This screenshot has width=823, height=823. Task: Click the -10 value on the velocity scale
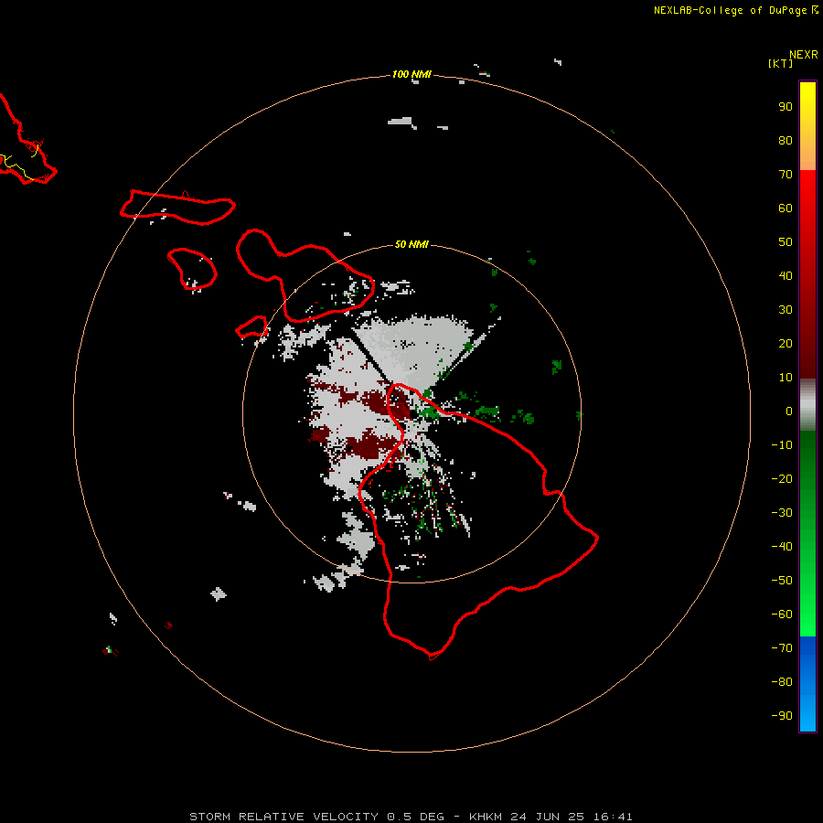tap(782, 445)
